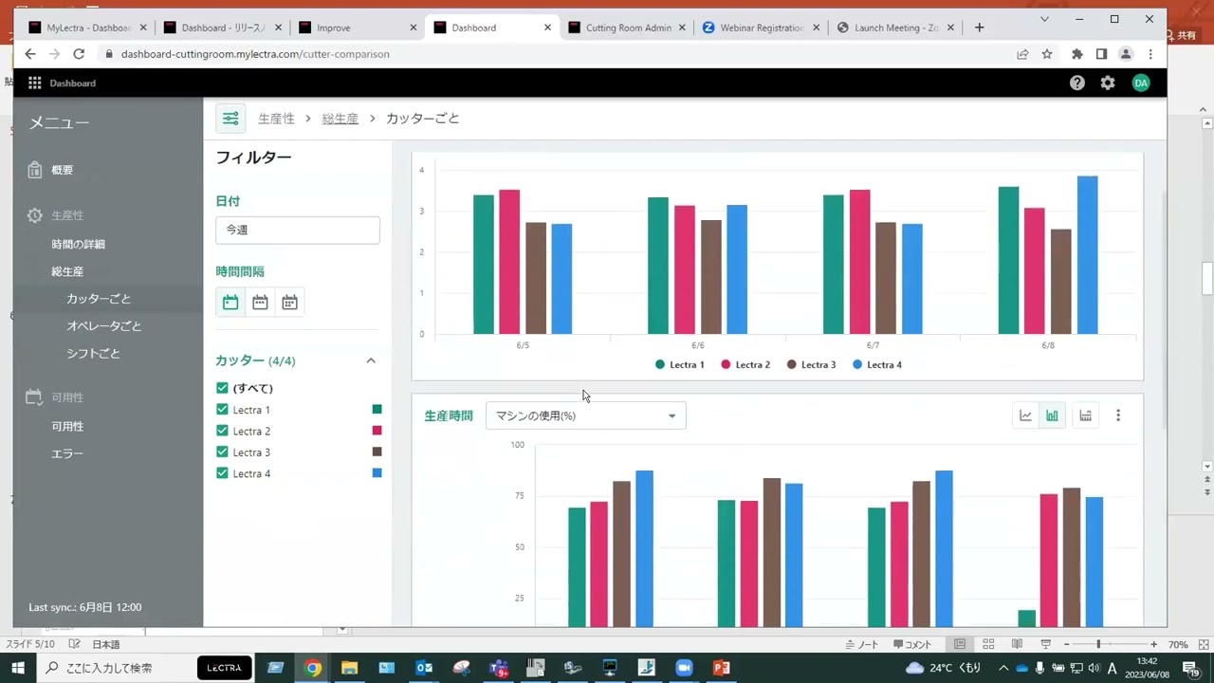Toggle the (すべて) select-all checkbox
Viewport: 1214px width, 683px height.
(222, 388)
